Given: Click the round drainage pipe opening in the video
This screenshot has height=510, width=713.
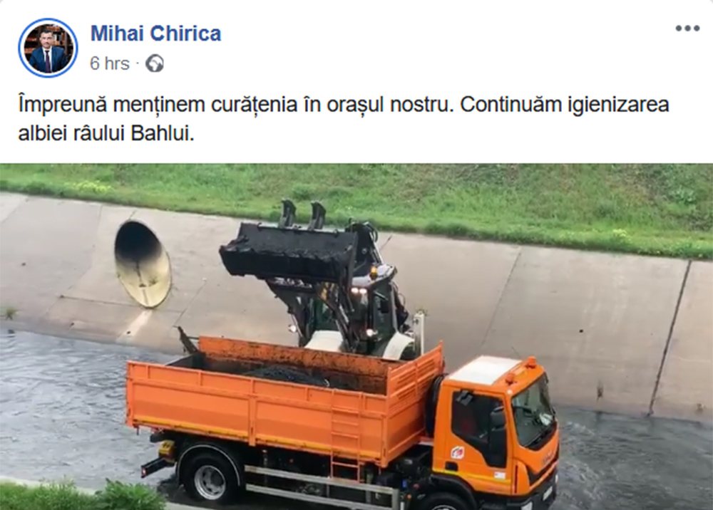Looking at the screenshot, I should coord(143,264).
